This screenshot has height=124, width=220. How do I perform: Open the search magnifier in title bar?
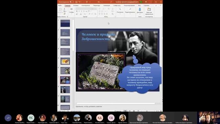[111, 2]
